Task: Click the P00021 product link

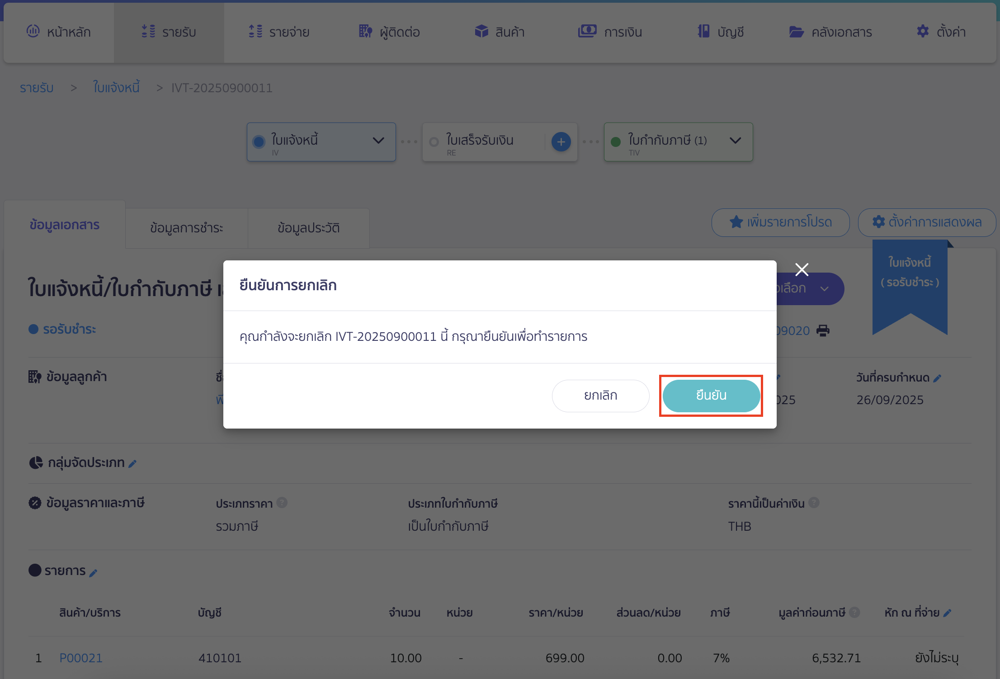Action: click(81, 658)
